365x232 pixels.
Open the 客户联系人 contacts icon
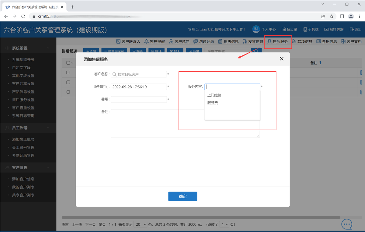pos(118,41)
